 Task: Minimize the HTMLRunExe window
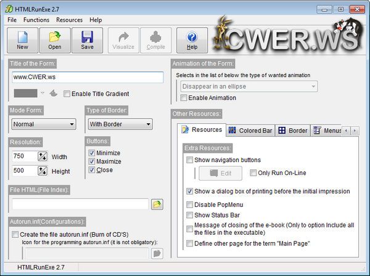point(324,9)
